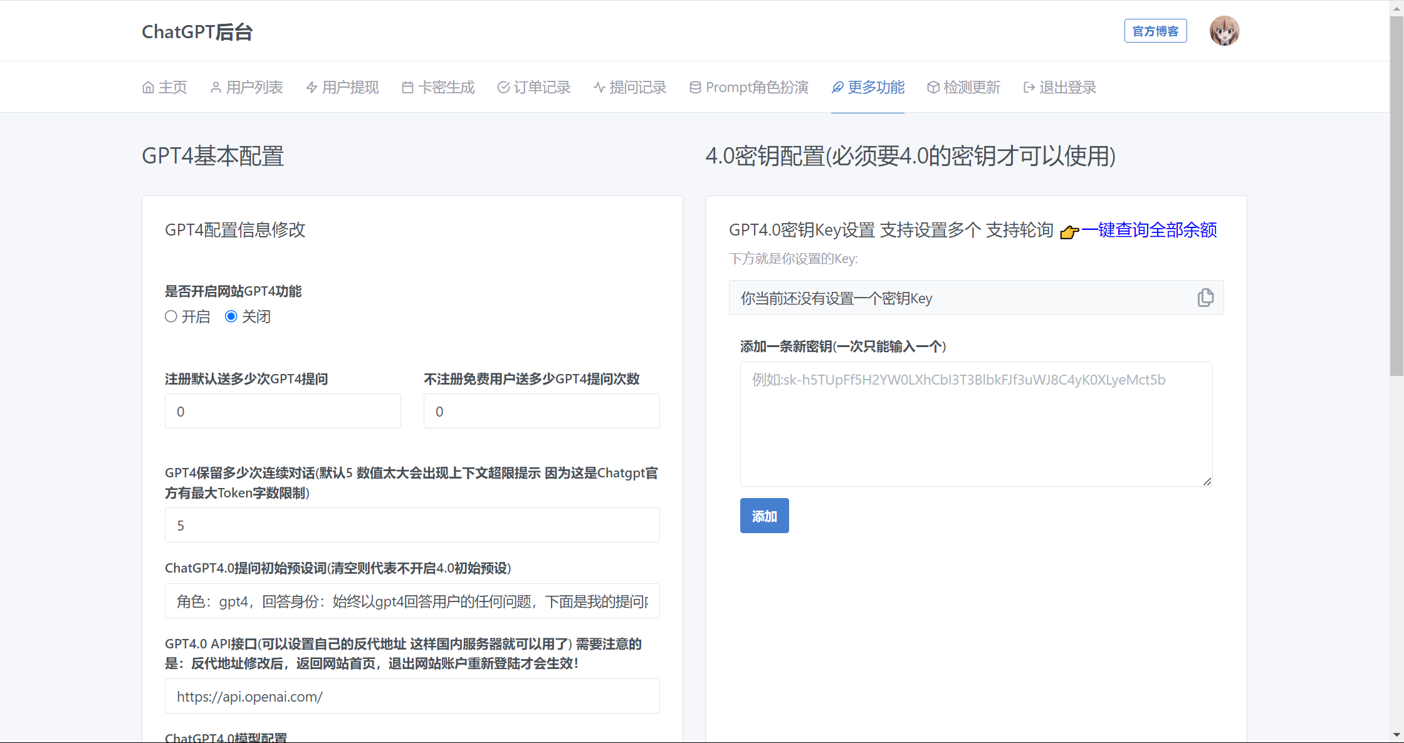The height and width of the screenshot is (743, 1404).
Task: Click the activity icon beside 提问记录
Action: coord(599,88)
